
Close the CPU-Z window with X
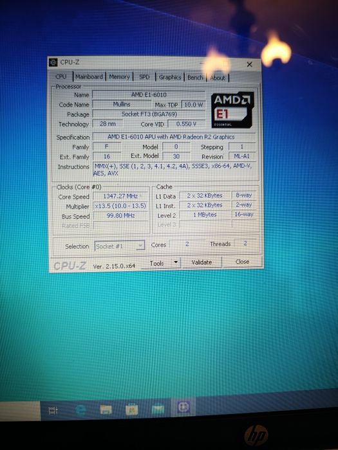[x=250, y=64]
